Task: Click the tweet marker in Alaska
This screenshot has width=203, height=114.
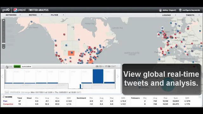Action: click(x=31, y=22)
